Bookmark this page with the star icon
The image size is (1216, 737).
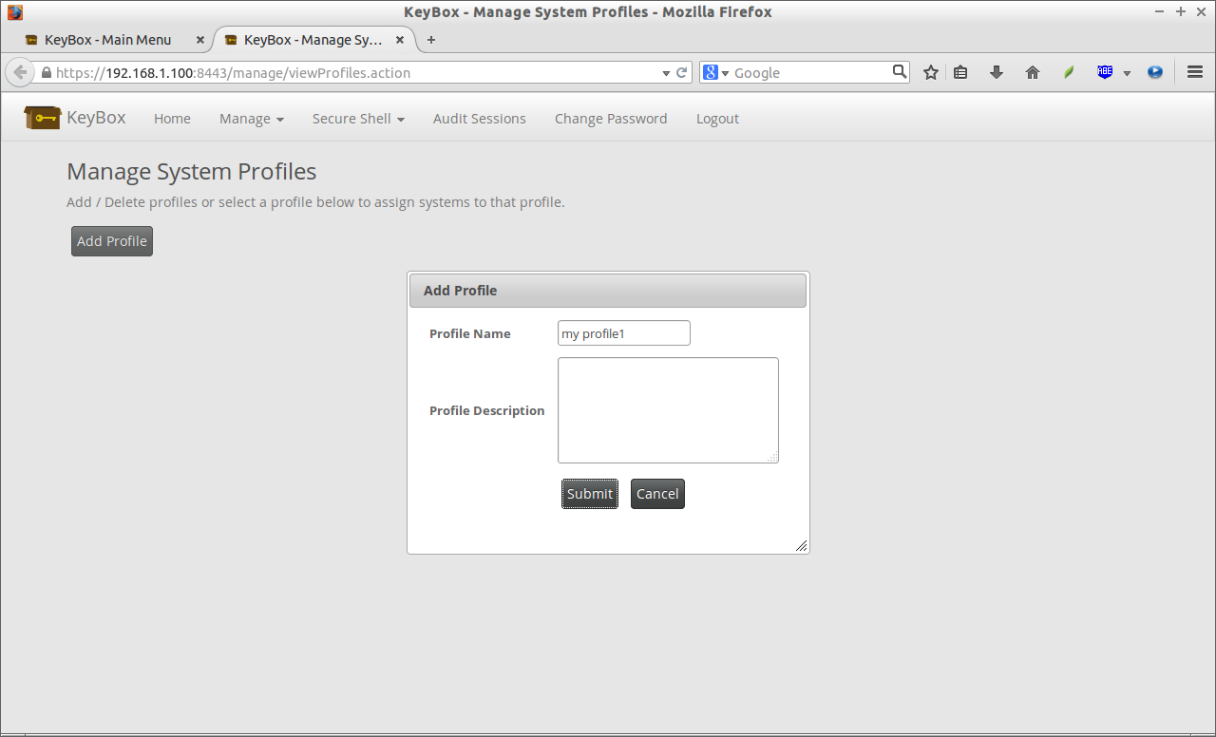pyautogui.click(x=931, y=72)
